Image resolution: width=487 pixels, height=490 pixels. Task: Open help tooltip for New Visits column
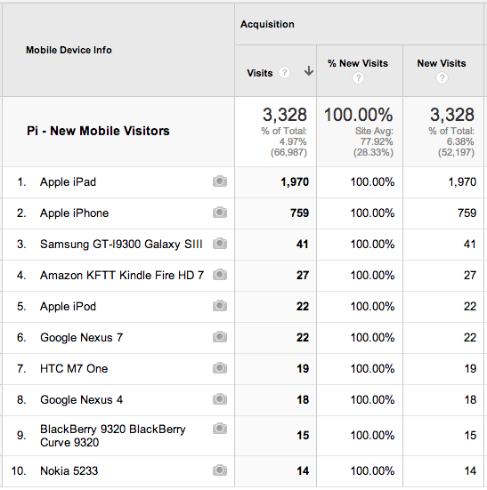pos(442,77)
